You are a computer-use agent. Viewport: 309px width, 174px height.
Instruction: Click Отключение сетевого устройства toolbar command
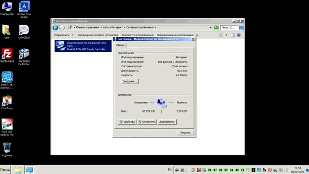click(x=98, y=35)
